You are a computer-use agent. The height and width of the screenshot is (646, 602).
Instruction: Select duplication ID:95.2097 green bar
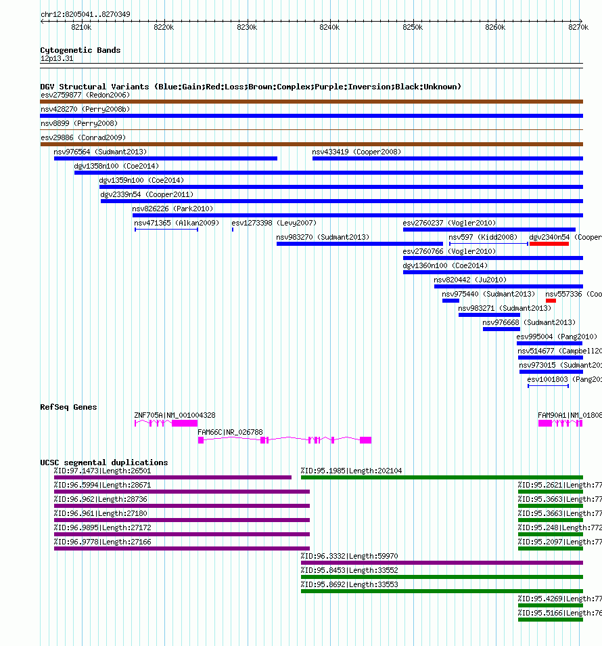coord(551,548)
